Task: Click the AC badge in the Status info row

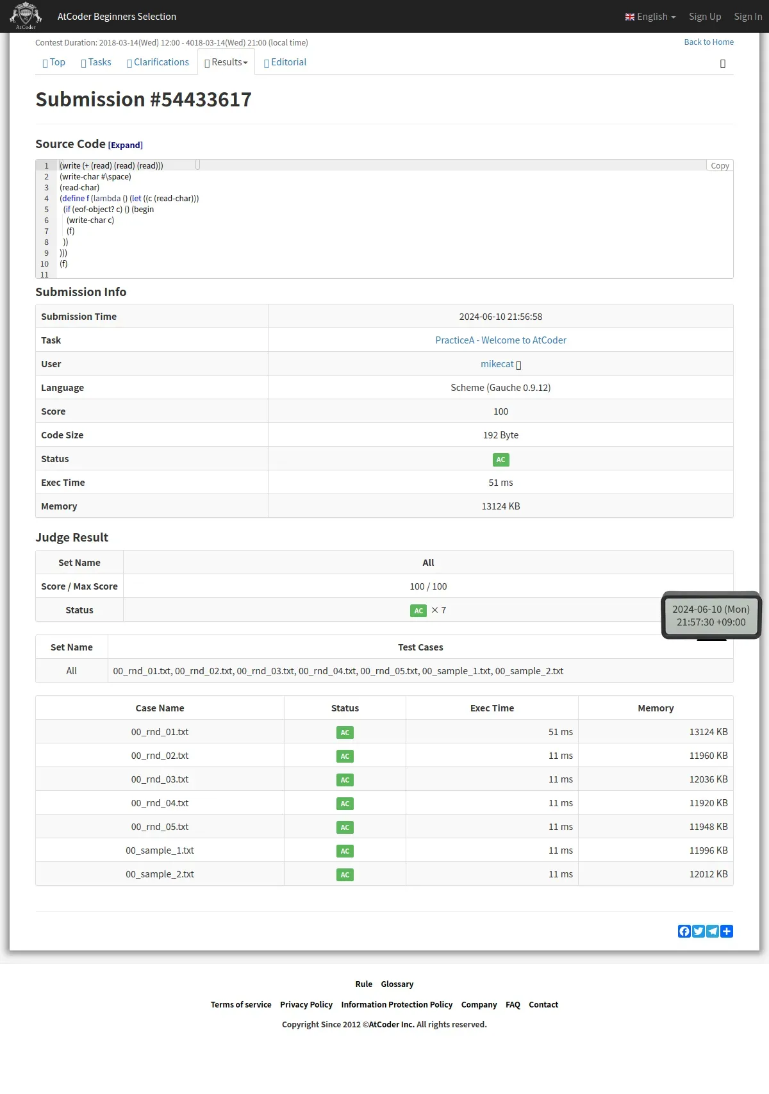Action: pyautogui.click(x=500, y=460)
